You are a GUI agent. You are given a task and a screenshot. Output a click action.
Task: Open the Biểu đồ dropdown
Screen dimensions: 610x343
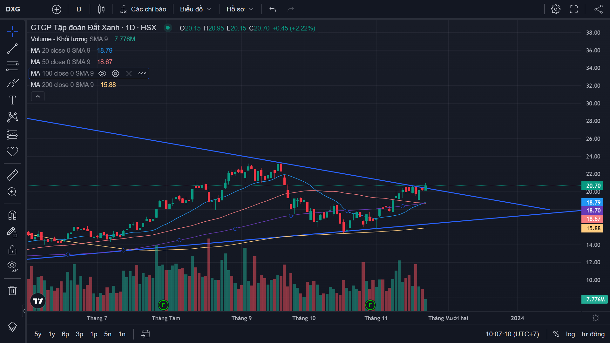point(195,9)
